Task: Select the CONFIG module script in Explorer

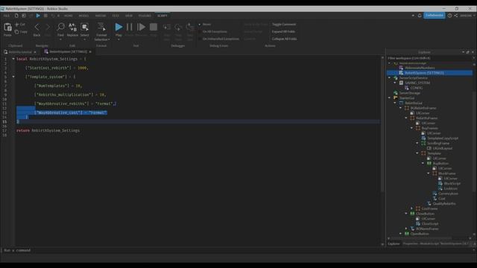Action: pos(417,88)
